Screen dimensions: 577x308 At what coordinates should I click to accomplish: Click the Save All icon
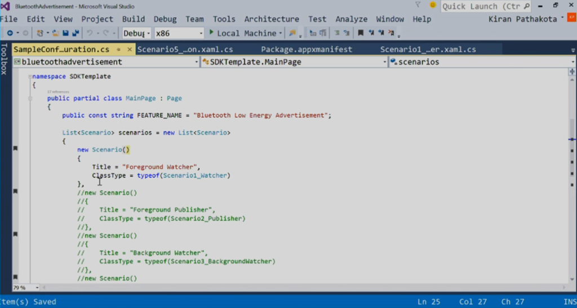[x=76, y=33]
